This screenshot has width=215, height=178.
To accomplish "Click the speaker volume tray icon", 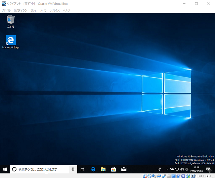I will point(182,169).
